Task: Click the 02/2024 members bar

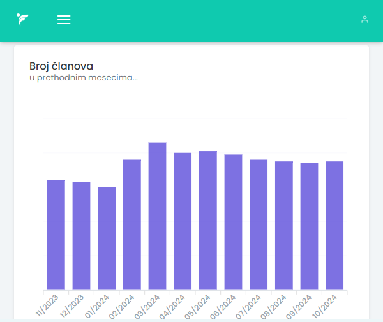Action: [x=132, y=224]
